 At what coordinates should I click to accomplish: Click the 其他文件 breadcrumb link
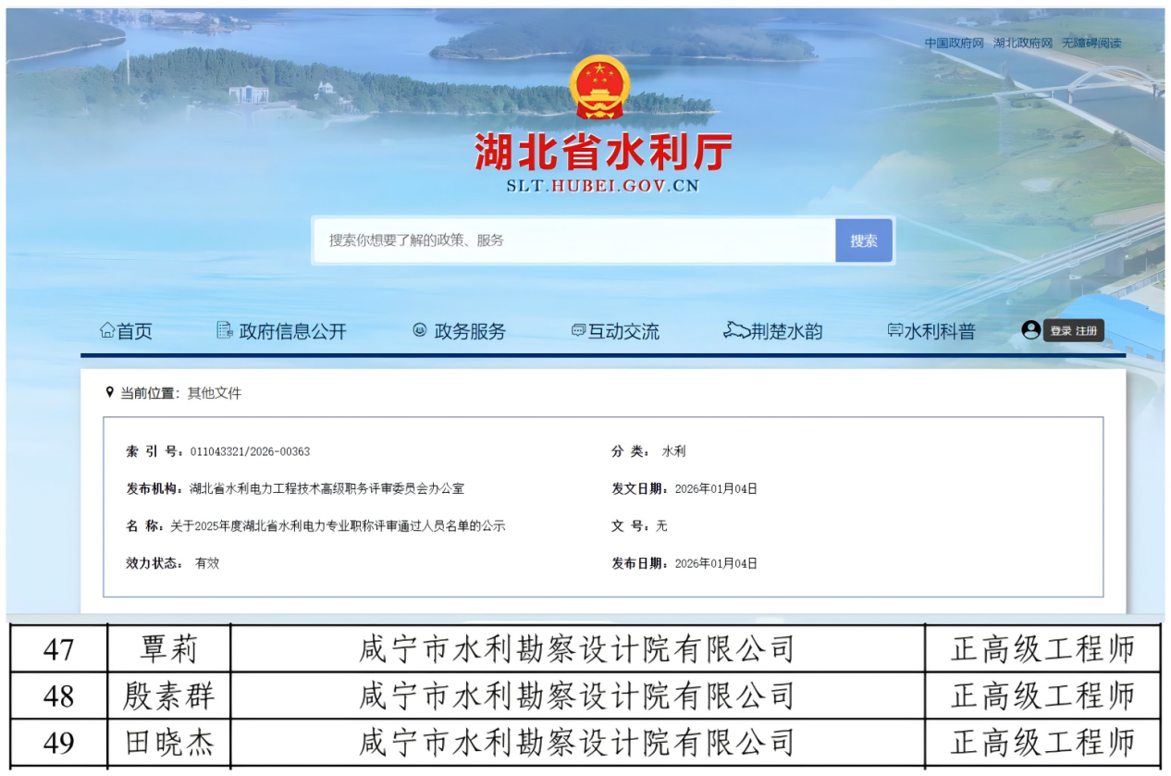(215, 393)
